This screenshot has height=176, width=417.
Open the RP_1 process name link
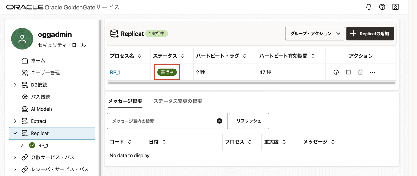click(x=115, y=72)
